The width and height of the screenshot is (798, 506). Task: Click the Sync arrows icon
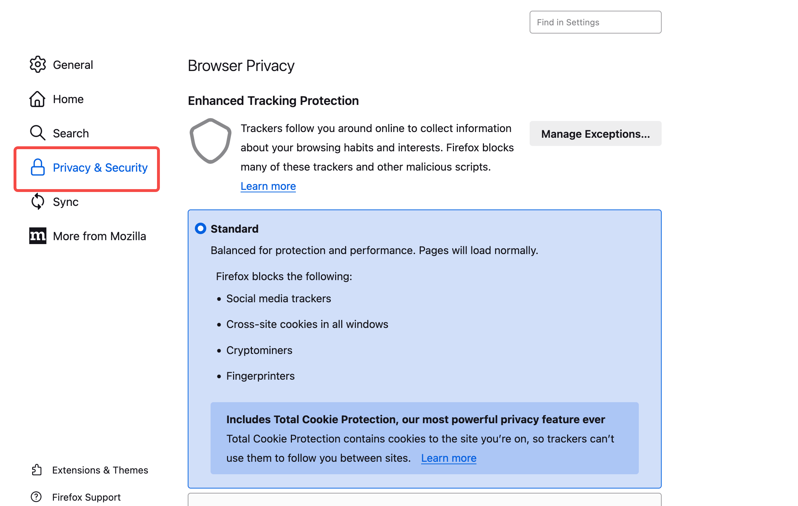click(x=37, y=202)
